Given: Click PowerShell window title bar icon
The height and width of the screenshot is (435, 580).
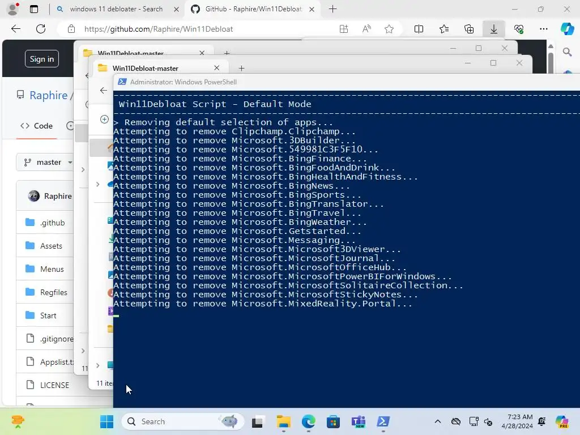Looking at the screenshot, I should 122,82.
